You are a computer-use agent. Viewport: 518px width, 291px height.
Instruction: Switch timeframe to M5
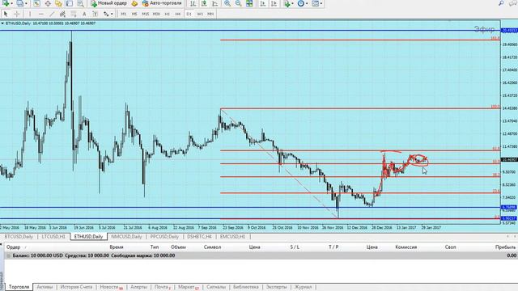point(134,14)
